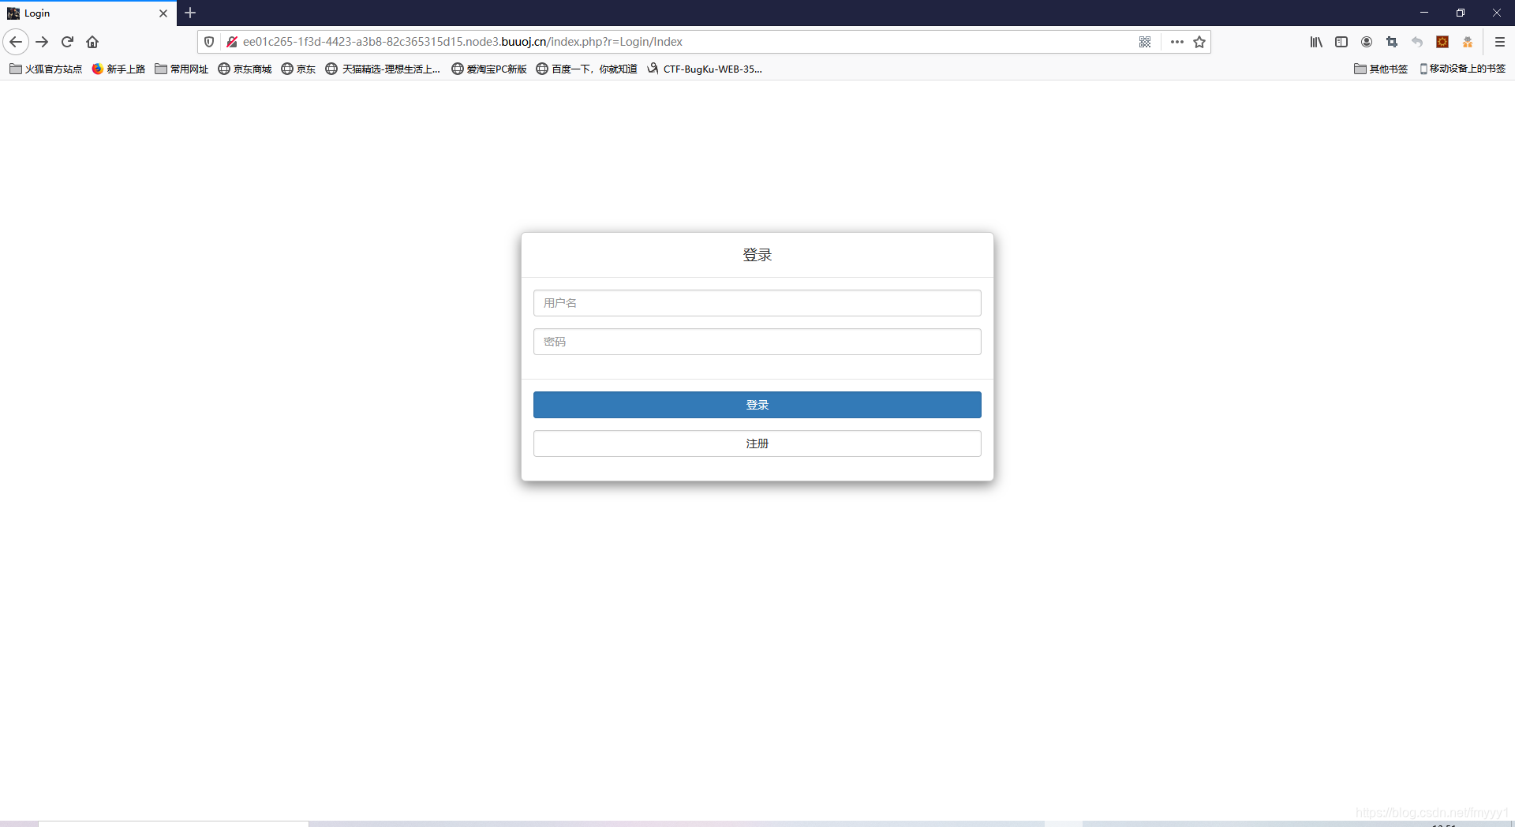Screen dimensions: 1515x827
Task: Open CTF-BugKu-WEB bookmark
Action: [705, 69]
